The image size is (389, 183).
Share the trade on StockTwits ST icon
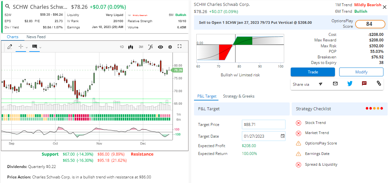[364, 84]
